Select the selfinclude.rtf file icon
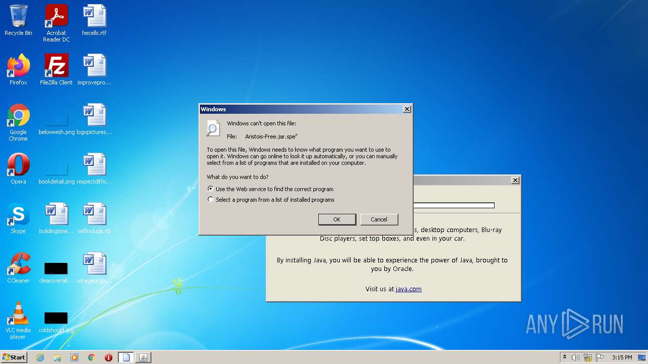This screenshot has height=364, width=648. (x=94, y=218)
